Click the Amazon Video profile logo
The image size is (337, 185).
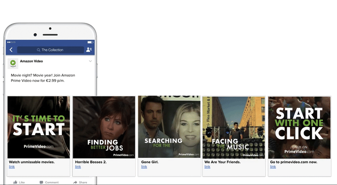[x=13, y=63]
